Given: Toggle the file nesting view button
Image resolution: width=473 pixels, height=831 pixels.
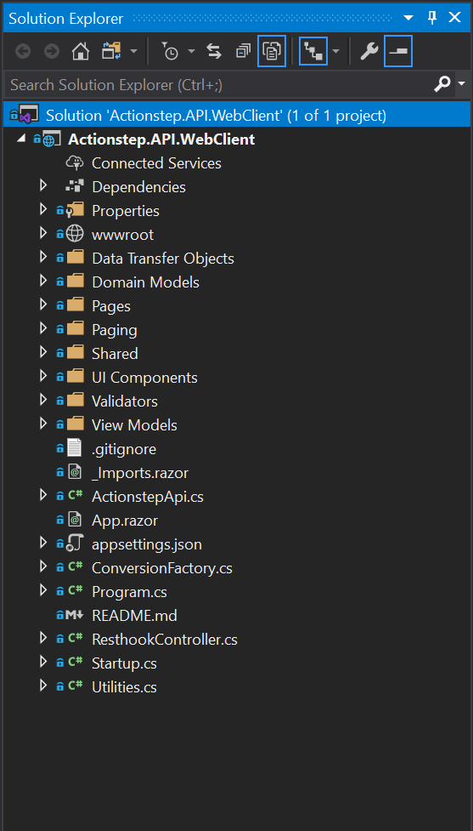Looking at the screenshot, I should (313, 51).
